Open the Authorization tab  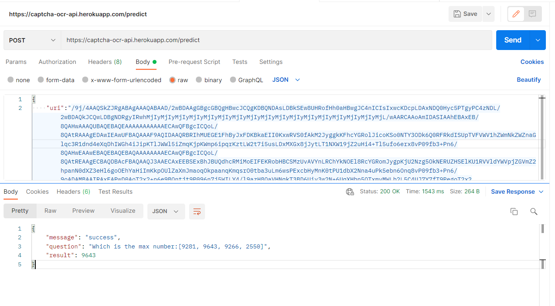coord(57,62)
